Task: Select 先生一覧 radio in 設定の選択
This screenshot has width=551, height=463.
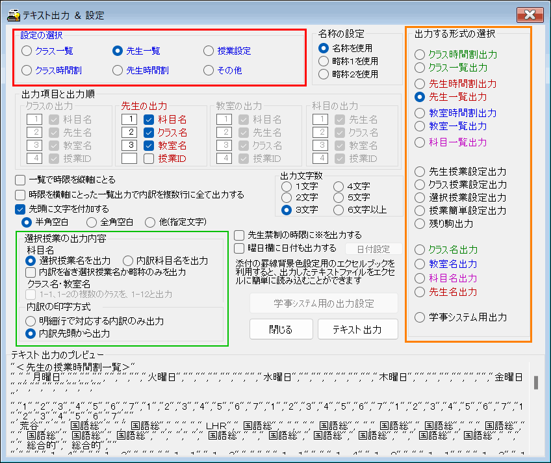Action: 118,51
